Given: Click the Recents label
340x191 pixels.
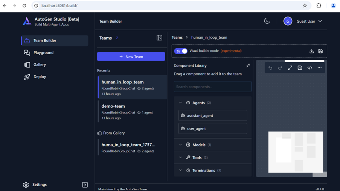Looking at the screenshot, I should (104, 70).
